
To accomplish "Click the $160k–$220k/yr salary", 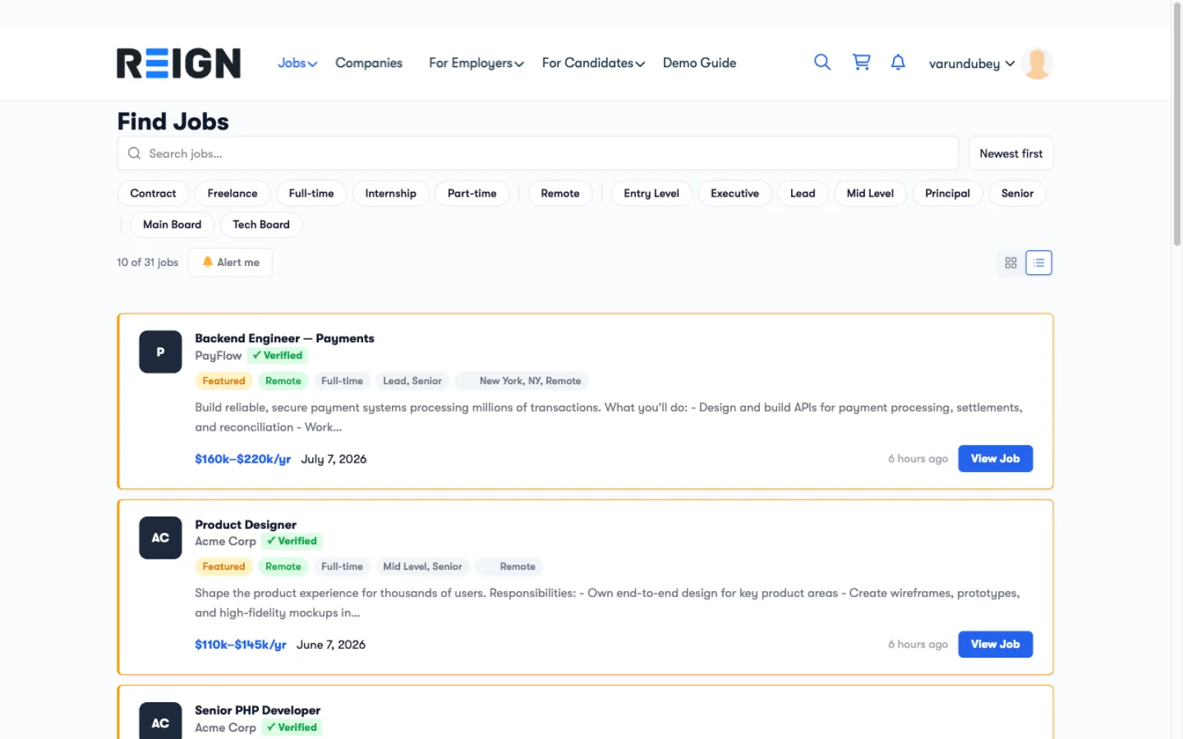I will pyautogui.click(x=243, y=459).
